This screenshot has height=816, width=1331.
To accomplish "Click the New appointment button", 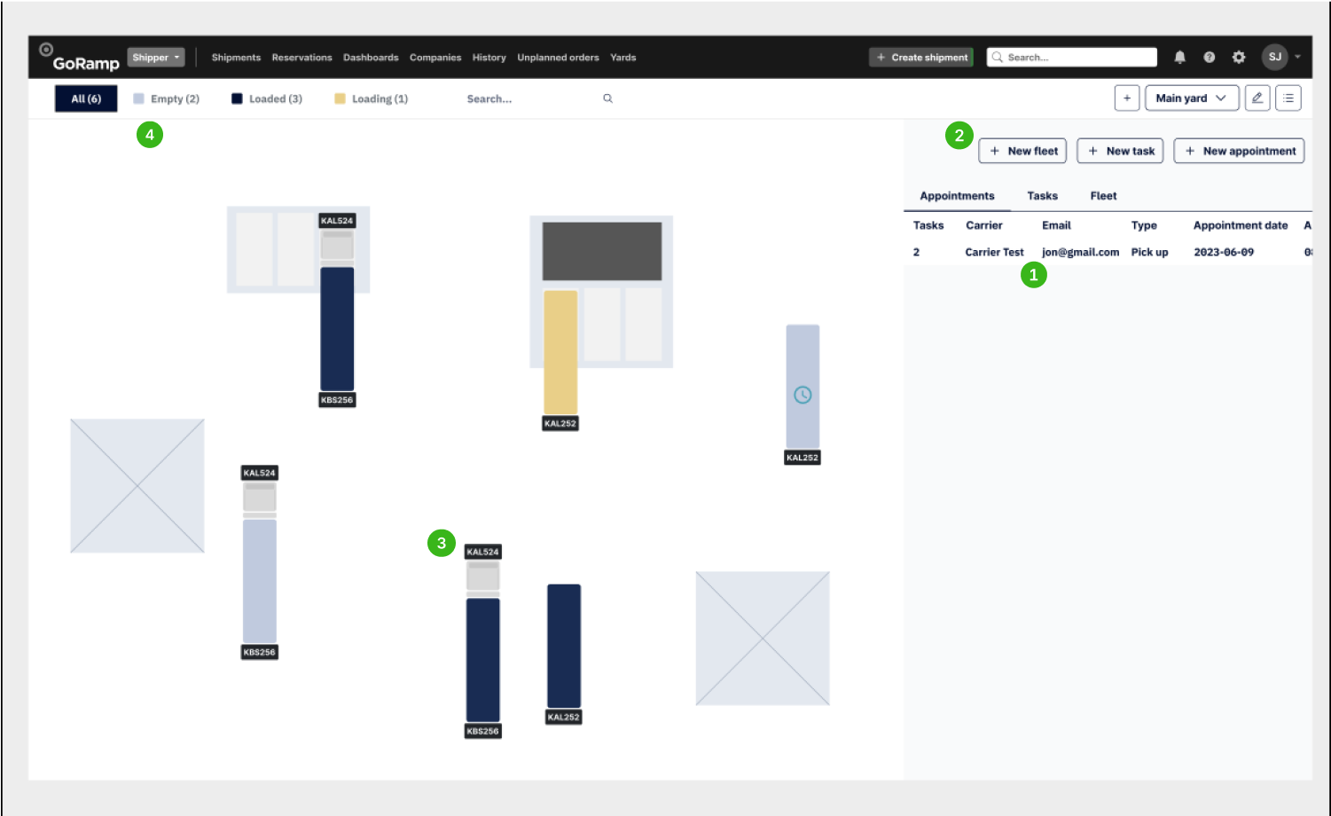I will [x=1239, y=152].
